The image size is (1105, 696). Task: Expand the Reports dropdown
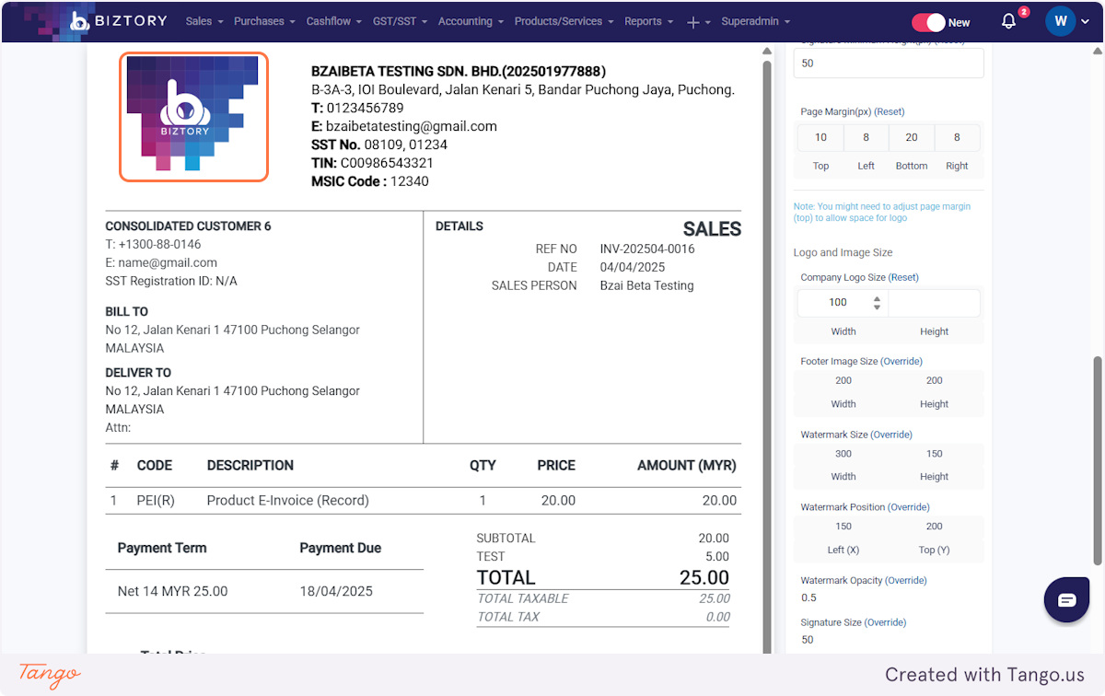coord(648,21)
